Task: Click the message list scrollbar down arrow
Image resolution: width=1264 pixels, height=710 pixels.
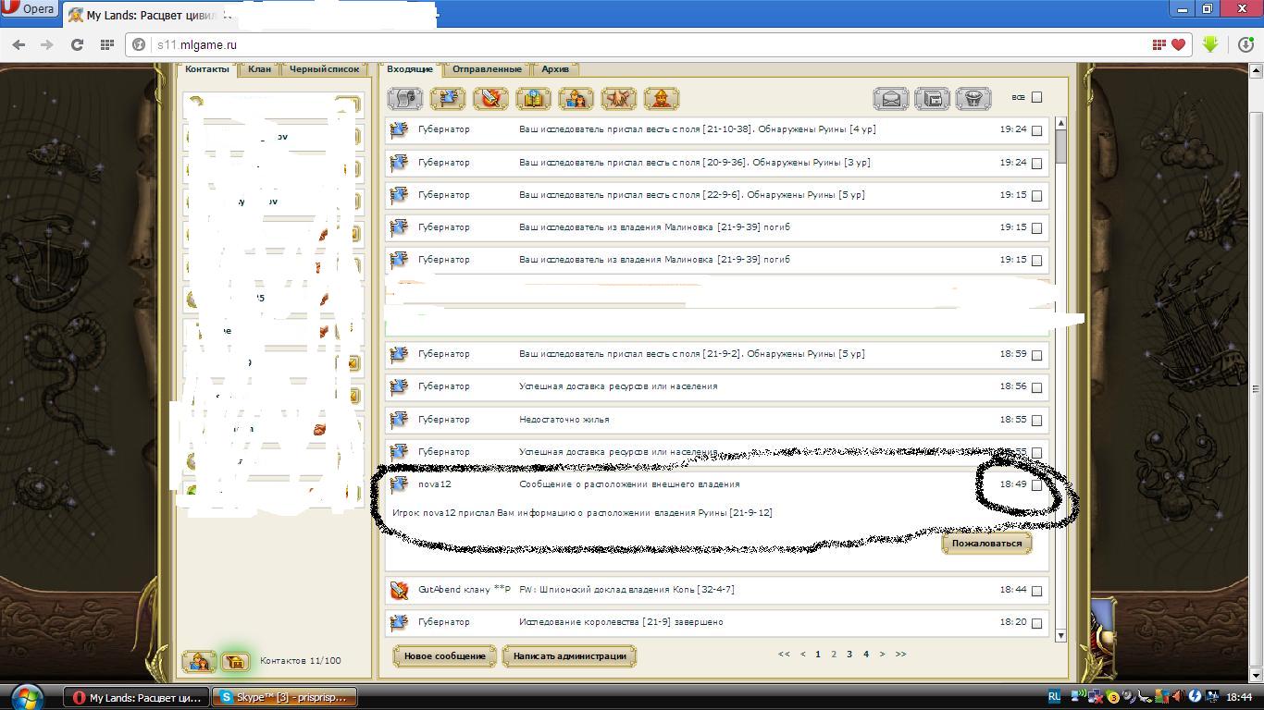Action: coord(1060,635)
